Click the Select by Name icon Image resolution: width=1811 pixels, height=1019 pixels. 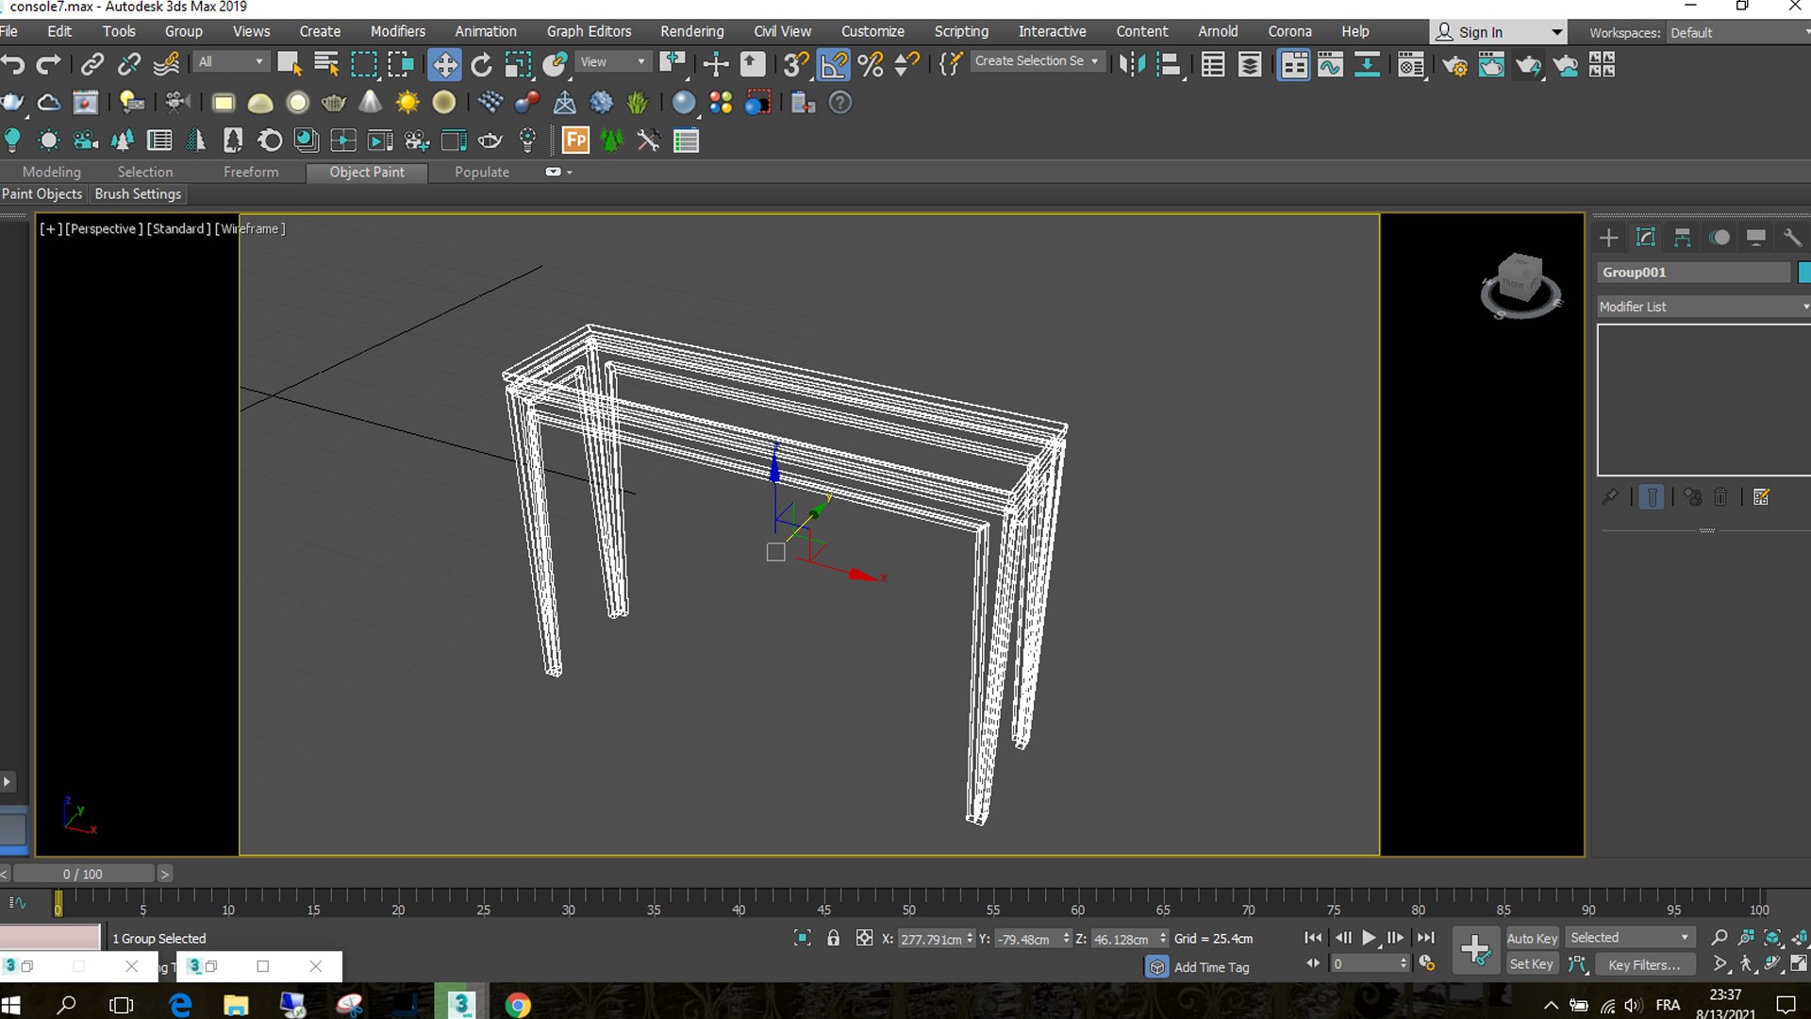[326, 64]
